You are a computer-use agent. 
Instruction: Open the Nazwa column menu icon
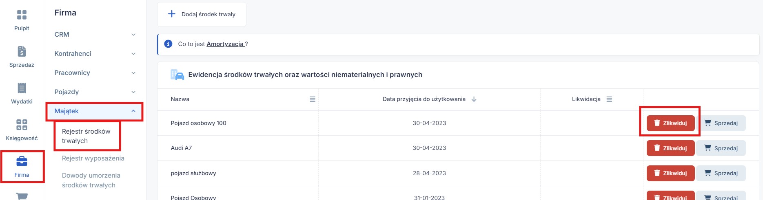[x=313, y=99]
